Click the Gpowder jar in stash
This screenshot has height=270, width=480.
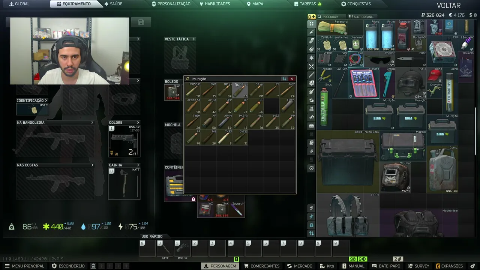pos(403,35)
